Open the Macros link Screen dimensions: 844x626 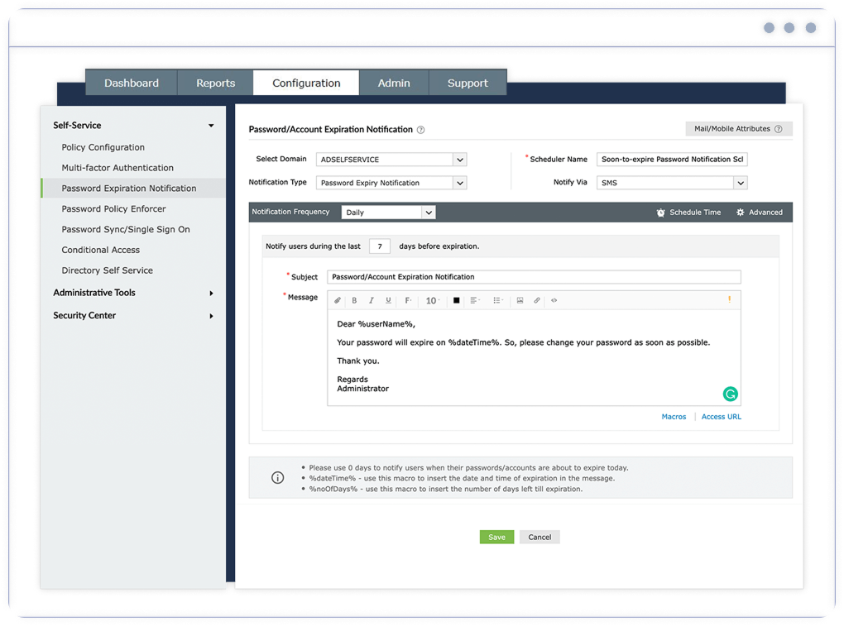pyautogui.click(x=674, y=417)
